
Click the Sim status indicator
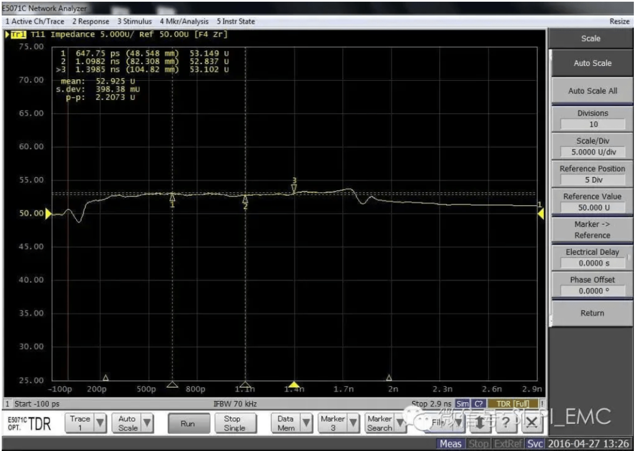tap(462, 403)
